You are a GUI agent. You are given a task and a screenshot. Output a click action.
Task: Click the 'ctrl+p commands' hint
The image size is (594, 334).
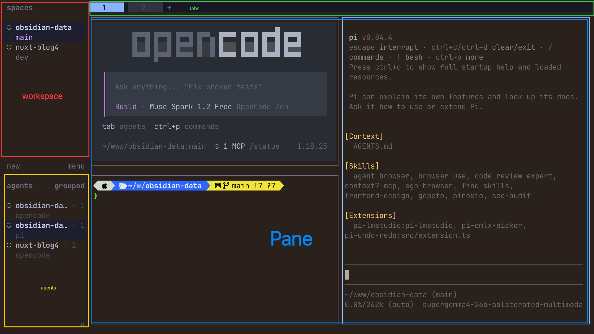(x=187, y=126)
